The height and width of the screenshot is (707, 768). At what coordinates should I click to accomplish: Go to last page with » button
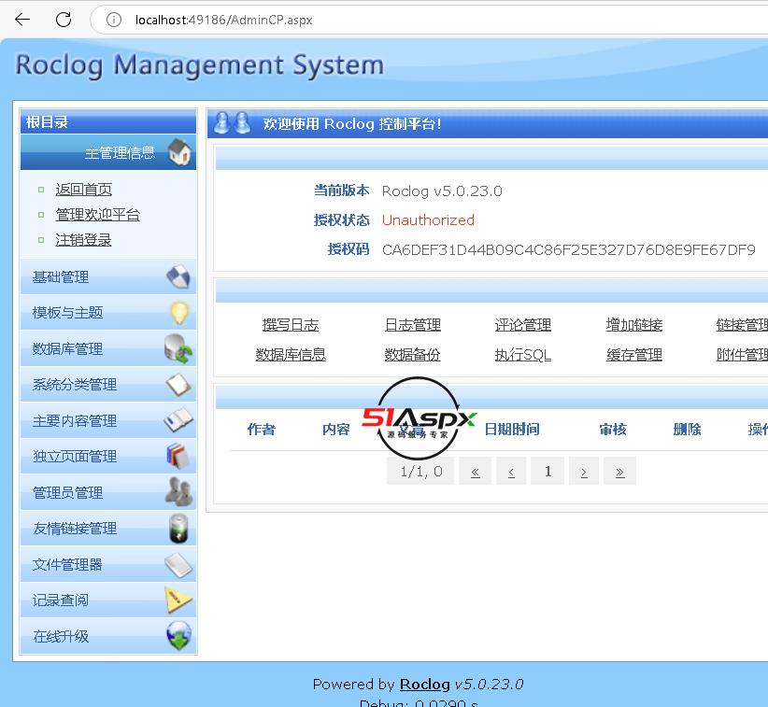point(620,471)
